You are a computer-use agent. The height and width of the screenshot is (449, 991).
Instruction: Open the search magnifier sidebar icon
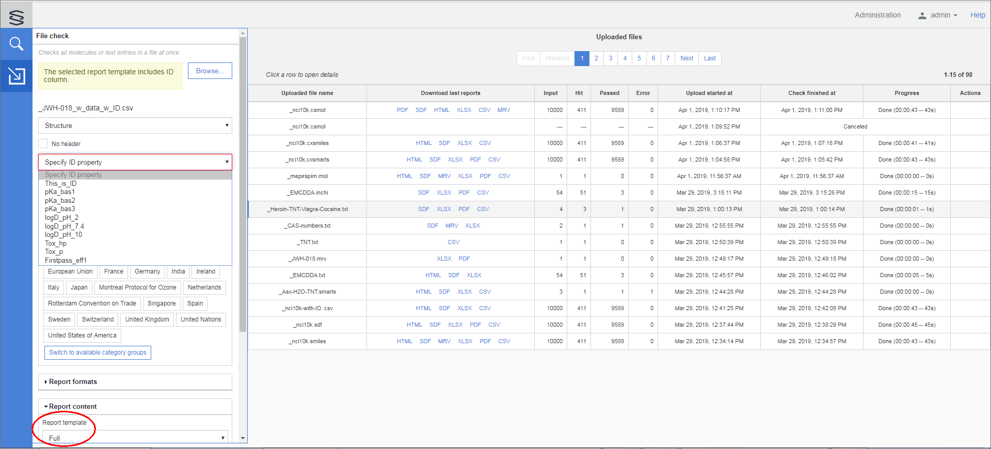pos(16,44)
